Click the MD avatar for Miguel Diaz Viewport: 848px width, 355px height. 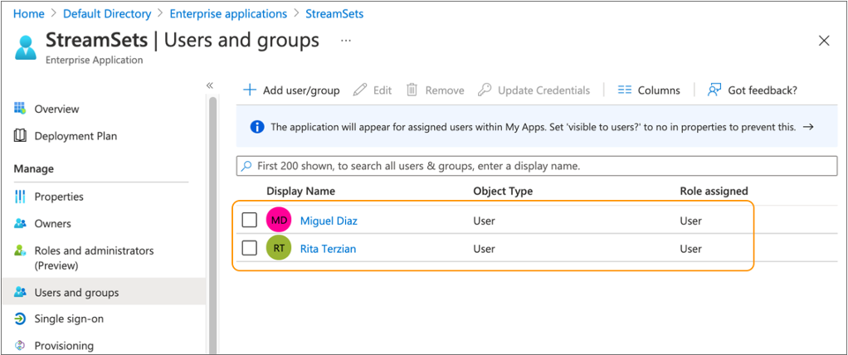(x=279, y=221)
